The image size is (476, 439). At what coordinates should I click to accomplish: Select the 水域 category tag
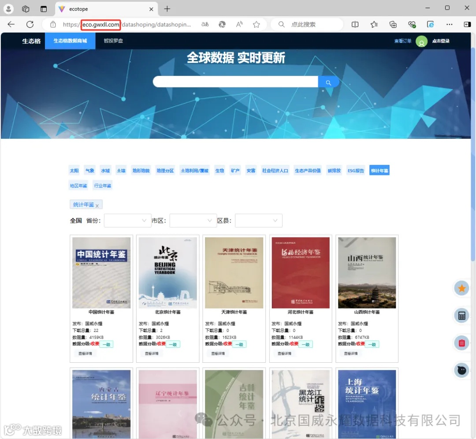(x=105, y=171)
